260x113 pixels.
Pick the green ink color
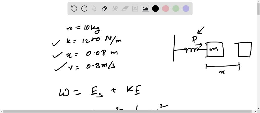pos(176,9)
